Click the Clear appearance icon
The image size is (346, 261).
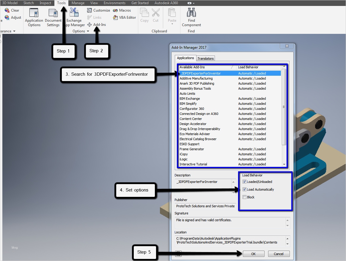(x=7, y=10)
